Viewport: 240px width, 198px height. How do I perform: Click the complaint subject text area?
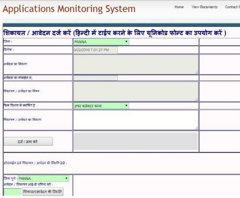(136, 91)
